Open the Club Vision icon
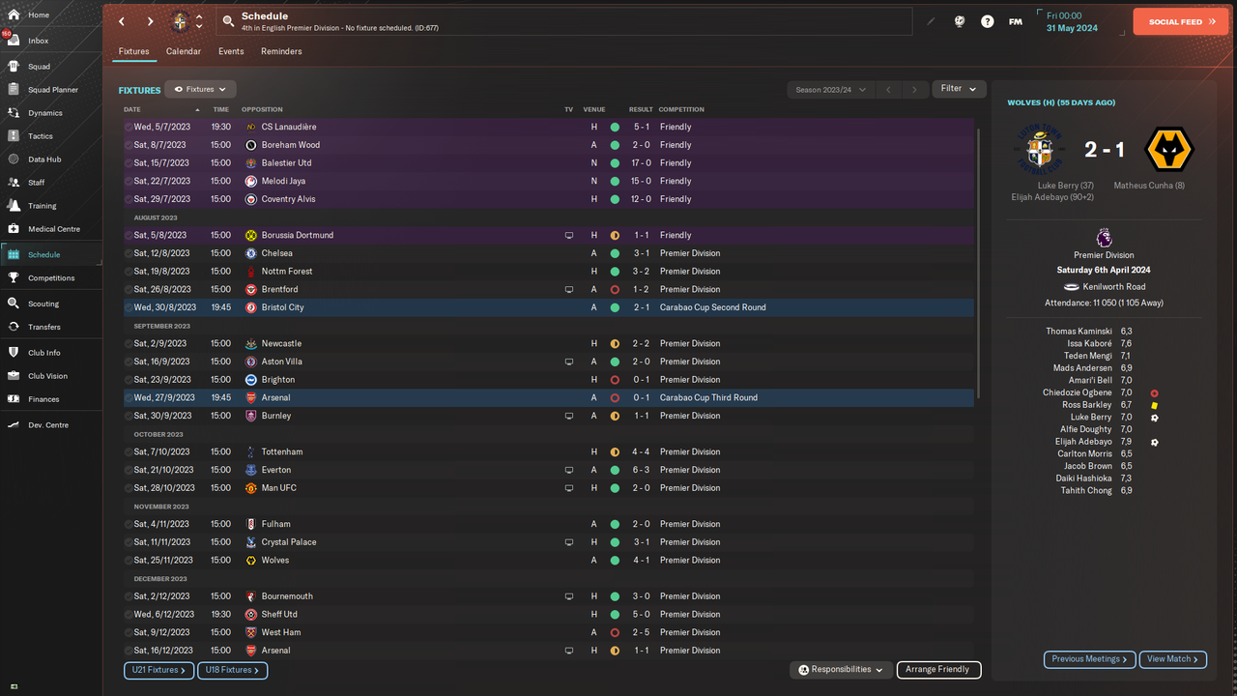 [x=14, y=376]
